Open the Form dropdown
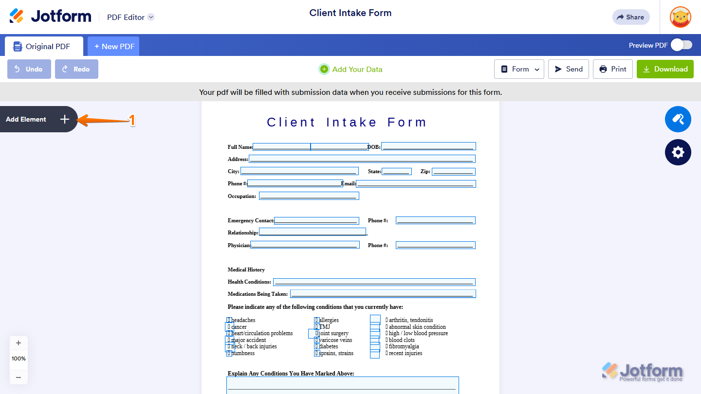Viewport: 701px width, 394px height. tap(519, 69)
